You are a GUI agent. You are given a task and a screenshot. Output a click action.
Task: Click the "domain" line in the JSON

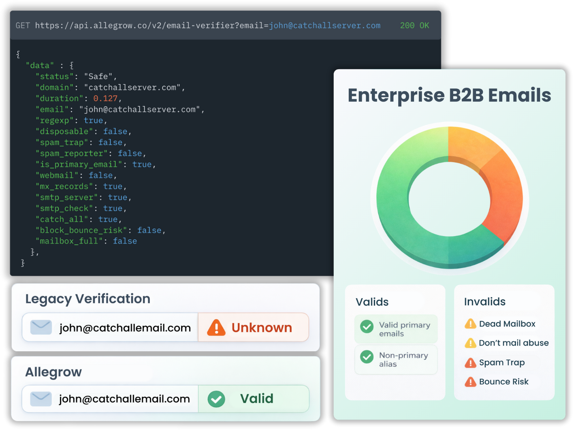point(110,87)
